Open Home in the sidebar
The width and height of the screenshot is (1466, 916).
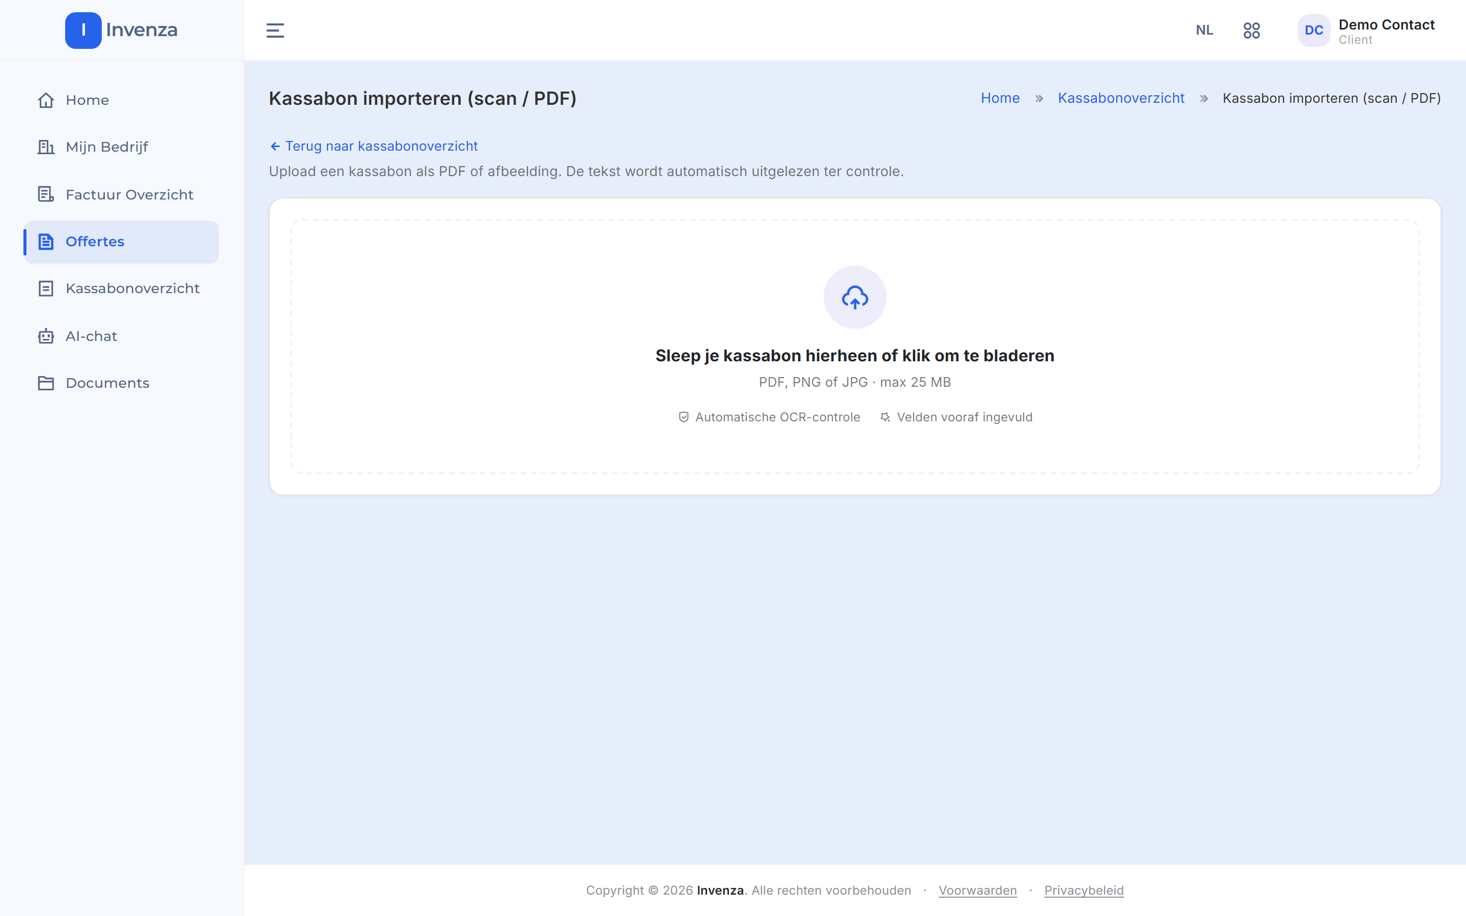click(x=121, y=100)
